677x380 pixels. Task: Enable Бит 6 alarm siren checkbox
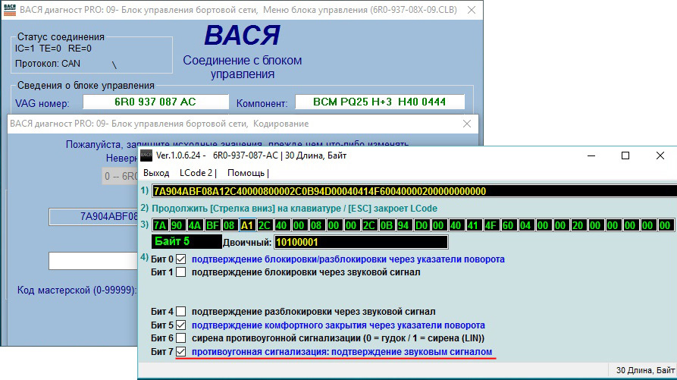181,338
